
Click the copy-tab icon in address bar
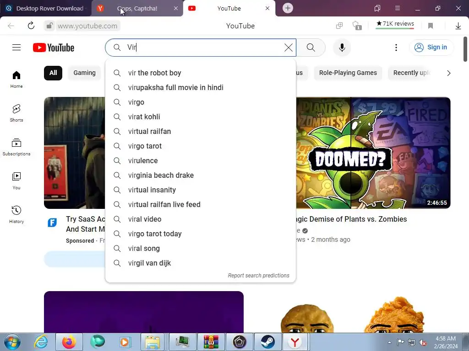pos(339,26)
